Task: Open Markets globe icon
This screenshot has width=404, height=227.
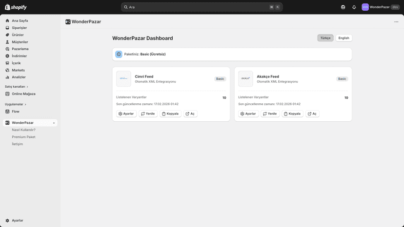Action: 7,70
